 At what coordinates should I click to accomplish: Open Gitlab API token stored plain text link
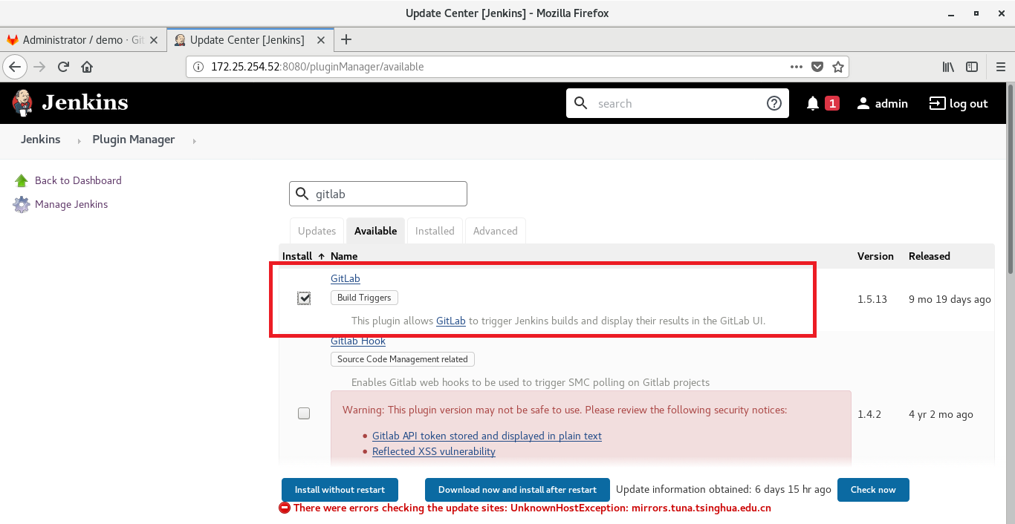[487, 436]
